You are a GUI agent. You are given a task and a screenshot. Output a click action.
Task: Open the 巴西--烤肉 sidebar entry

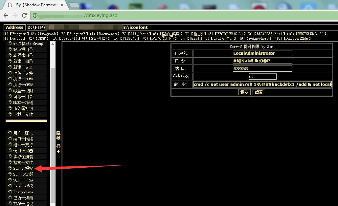(x=23, y=198)
